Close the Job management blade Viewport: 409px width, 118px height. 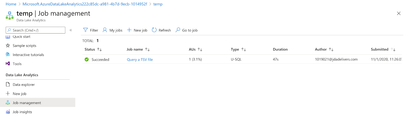(x=399, y=13)
